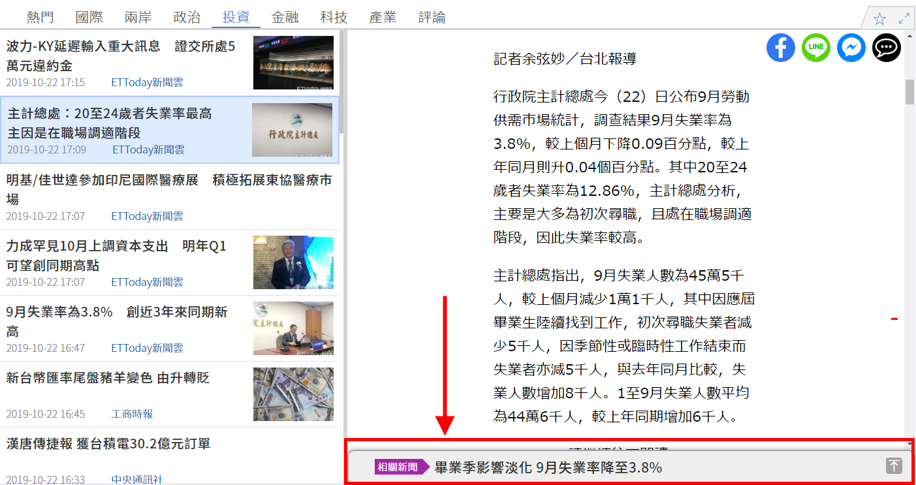The width and height of the screenshot is (916, 485).
Task: Open headline 波力-KY延遲輸入重大訊息
Action: [121, 56]
